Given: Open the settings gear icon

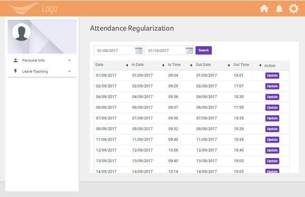Looking at the screenshot, I should coord(294,8).
